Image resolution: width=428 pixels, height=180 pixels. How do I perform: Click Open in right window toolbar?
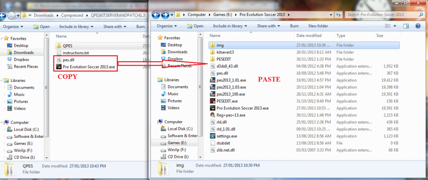point(196,26)
